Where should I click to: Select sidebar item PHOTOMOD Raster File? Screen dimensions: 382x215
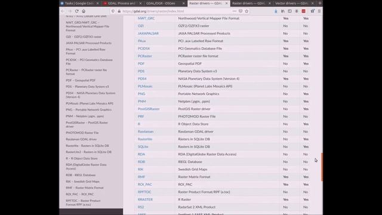tap(82, 133)
